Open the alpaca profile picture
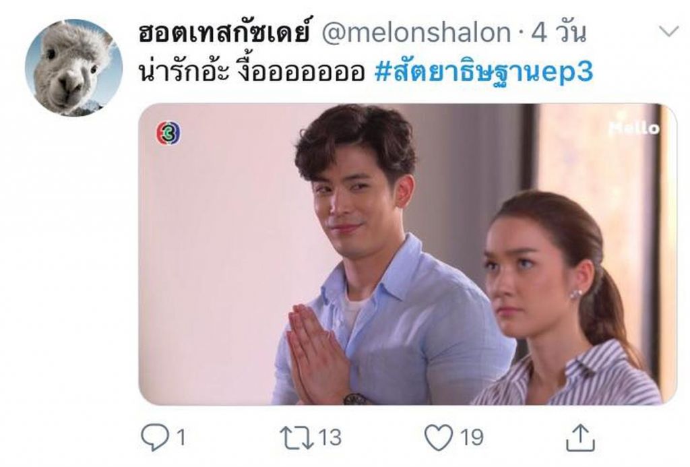 [73, 68]
